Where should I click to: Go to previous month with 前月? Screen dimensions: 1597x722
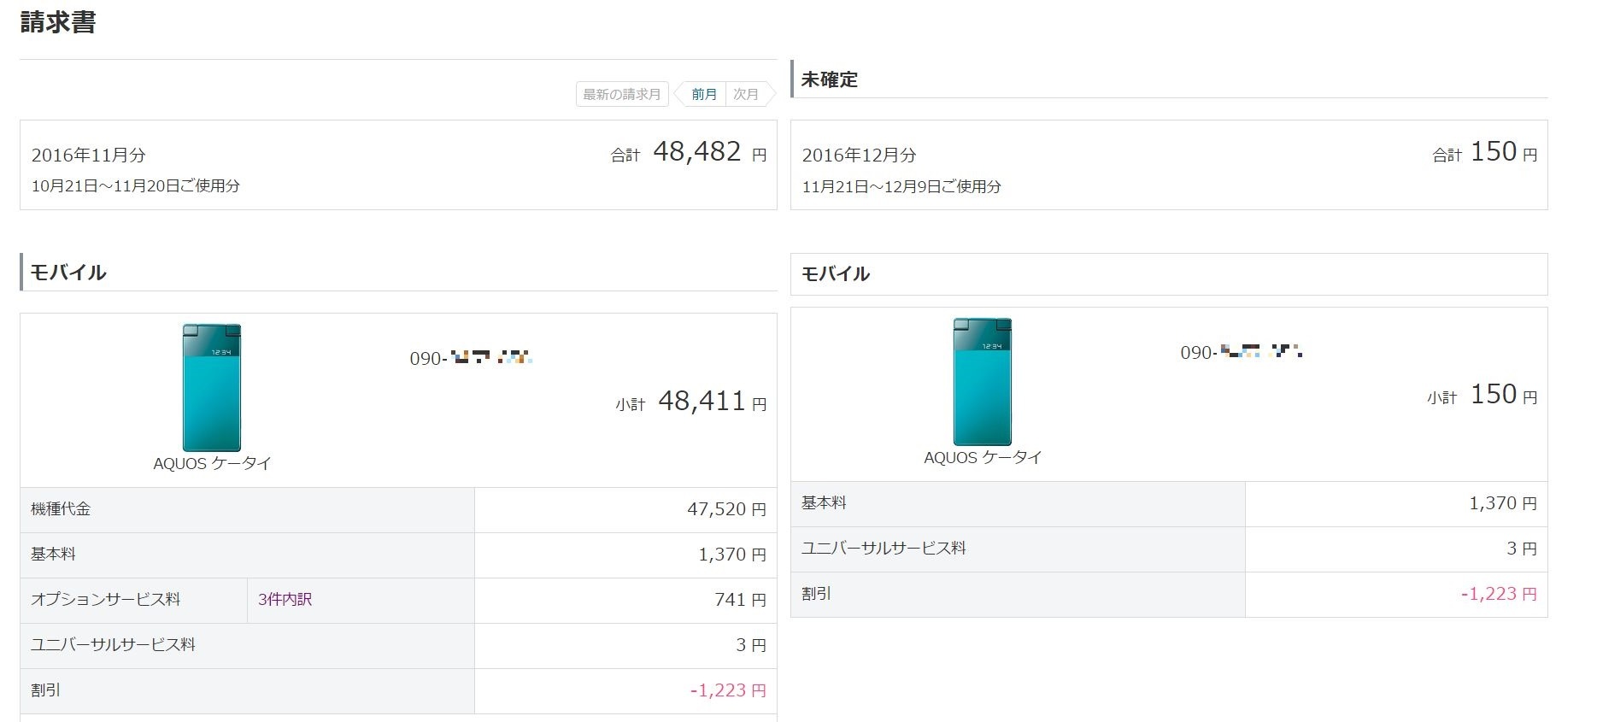tap(703, 94)
